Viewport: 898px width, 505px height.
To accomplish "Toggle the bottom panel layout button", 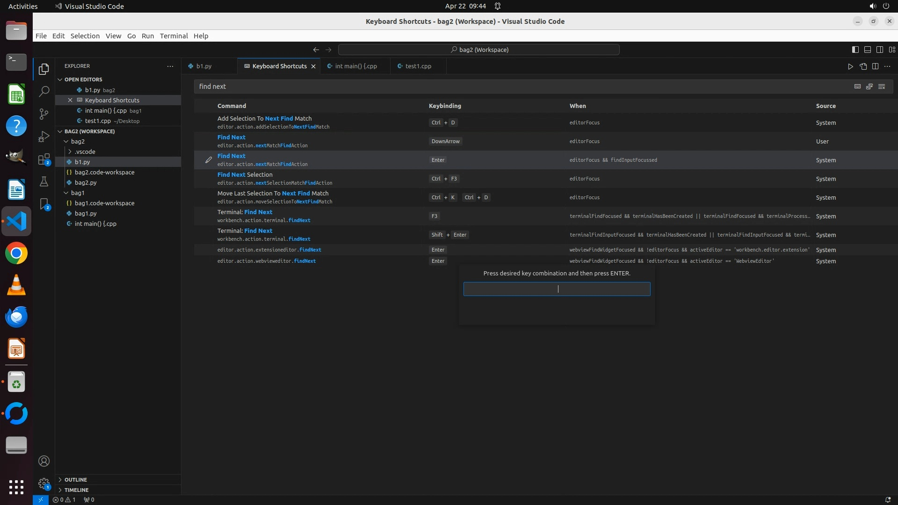I will coord(867,50).
